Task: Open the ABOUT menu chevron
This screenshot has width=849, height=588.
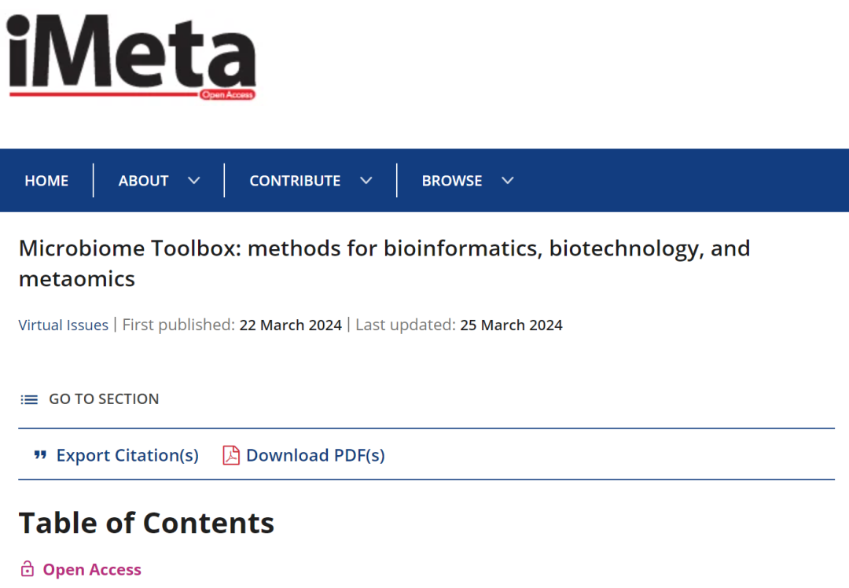Action: 194,180
